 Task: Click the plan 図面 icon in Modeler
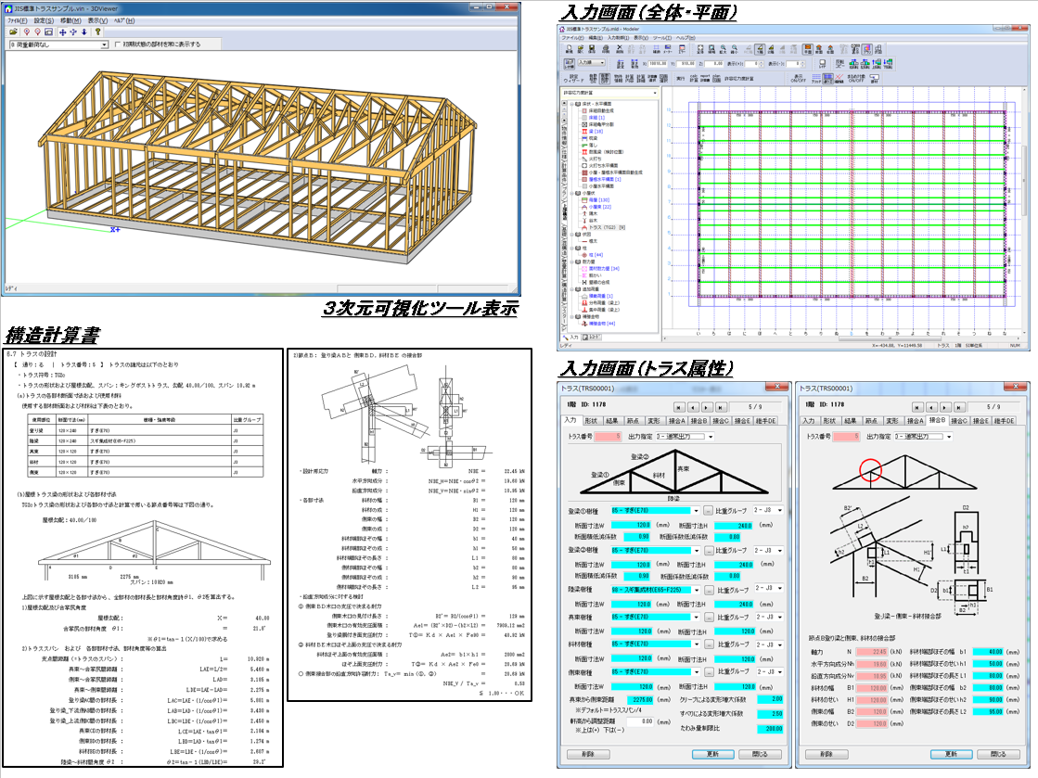tap(716, 78)
